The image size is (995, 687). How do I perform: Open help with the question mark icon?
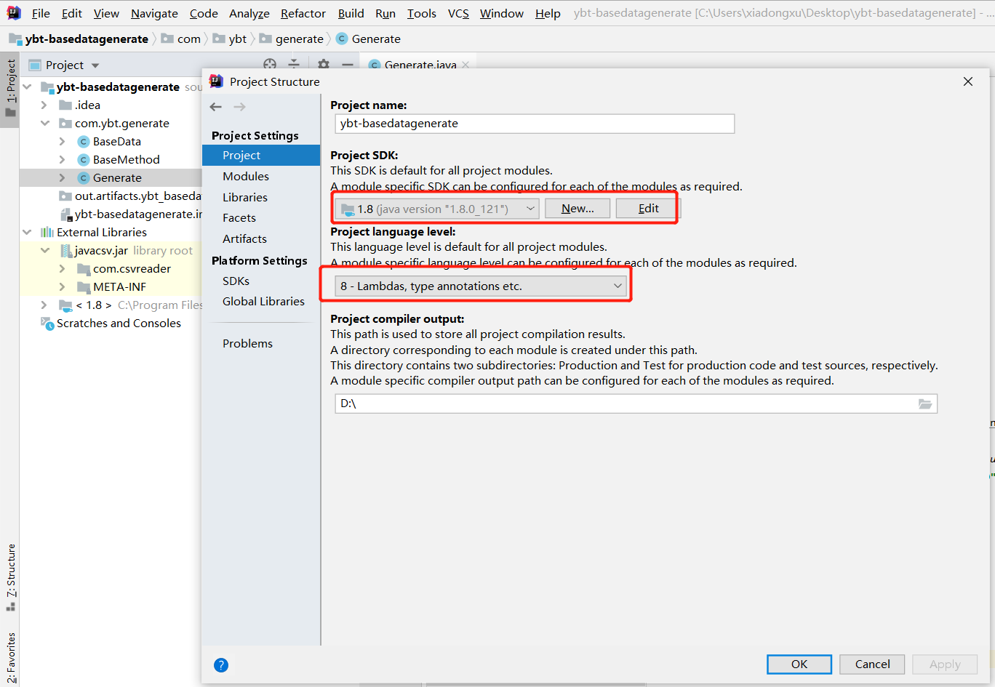click(x=221, y=665)
